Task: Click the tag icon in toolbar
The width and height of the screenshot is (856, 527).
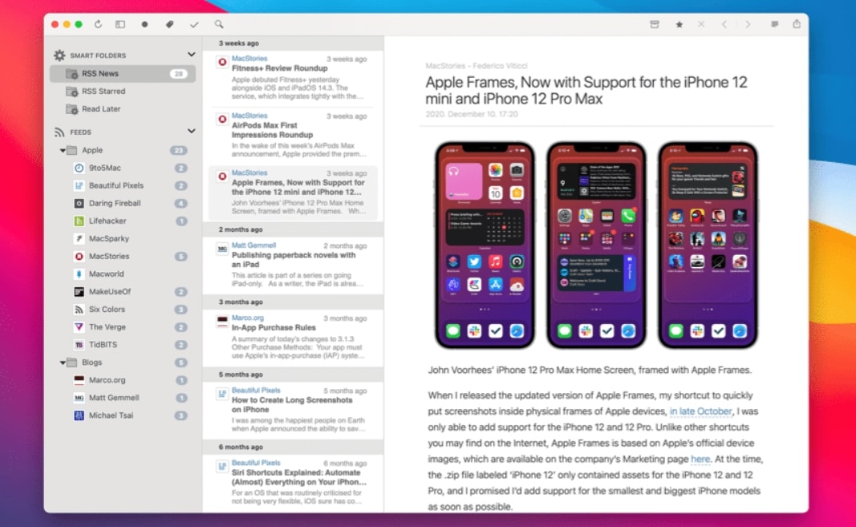Action: point(169,25)
